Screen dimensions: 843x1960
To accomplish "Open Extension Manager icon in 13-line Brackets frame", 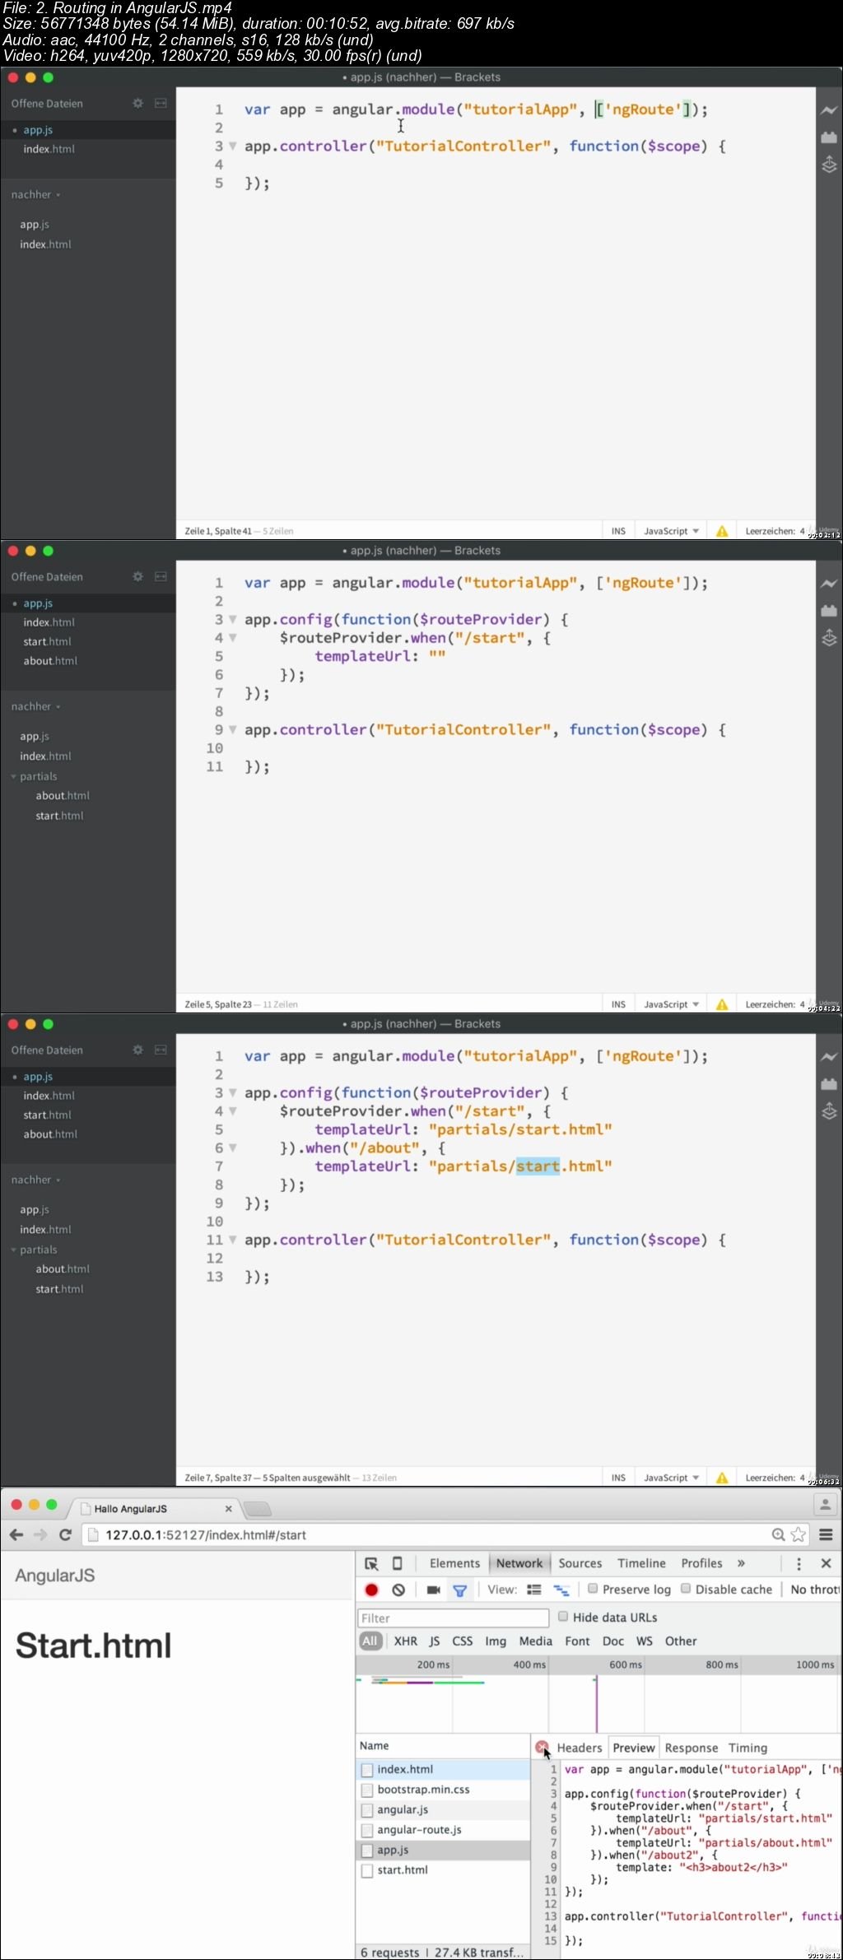I will pos(829,1084).
